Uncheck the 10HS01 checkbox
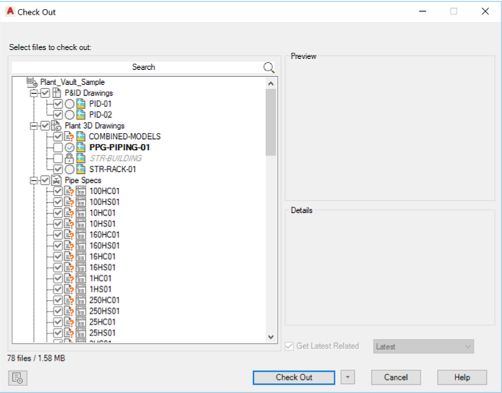The image size is (502, 393). point(58,224)
